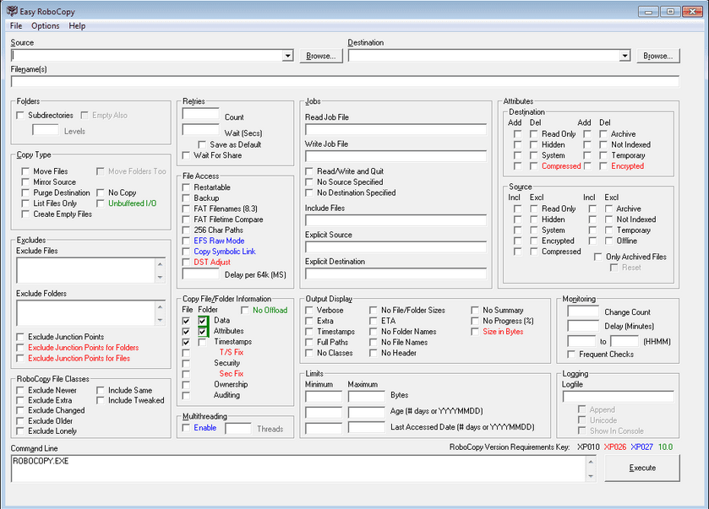Click scroll down arrow in Exclude Folders box
This screenshot has width=709, height=509.
(160, 320)
